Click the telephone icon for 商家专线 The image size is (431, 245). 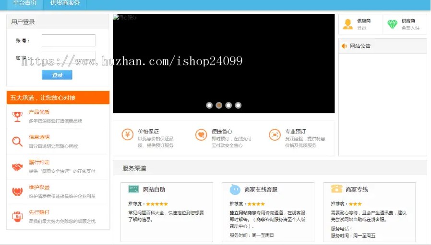(x=336, y=189)
